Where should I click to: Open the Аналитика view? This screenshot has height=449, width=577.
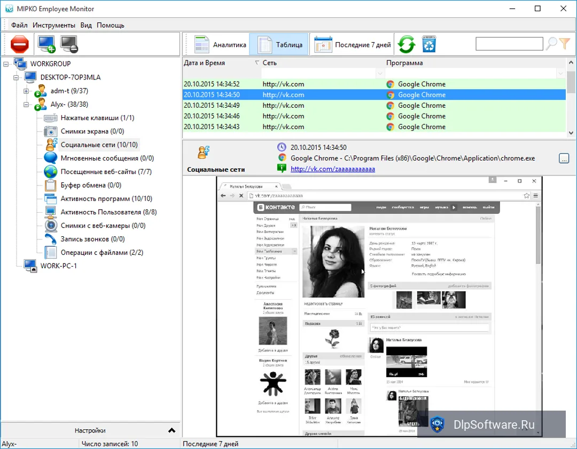coord(221,44)
